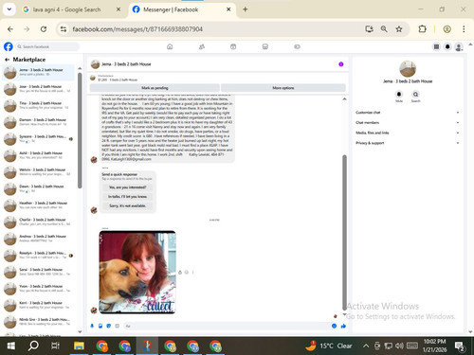Switch to lava agni 4 Google Search tab
The image size is (474, 355).
point(71,9)
